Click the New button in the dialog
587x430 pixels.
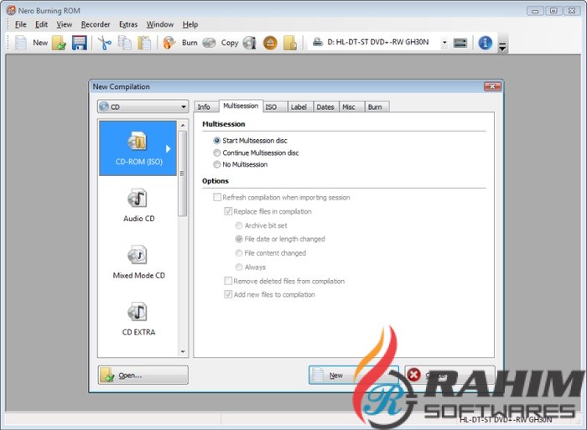(353, 375)
